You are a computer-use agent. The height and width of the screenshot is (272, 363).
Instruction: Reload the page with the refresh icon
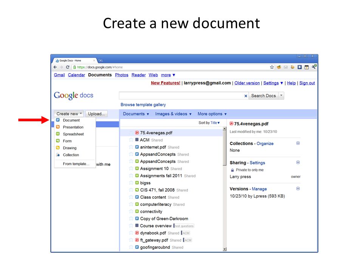pos(68,67)
